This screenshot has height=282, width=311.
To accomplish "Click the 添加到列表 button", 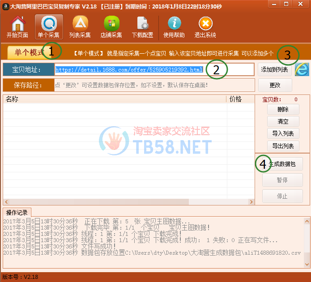I will point(274,69).
